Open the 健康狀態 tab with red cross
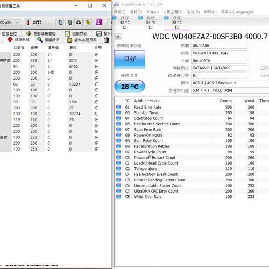 click(19, 39)
